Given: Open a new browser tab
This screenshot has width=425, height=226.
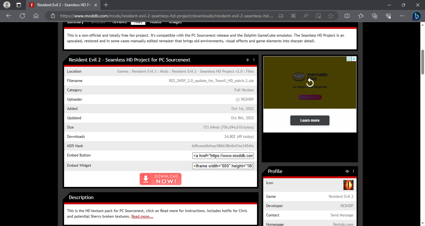Looking at the screenshot, I should (106, 5).
